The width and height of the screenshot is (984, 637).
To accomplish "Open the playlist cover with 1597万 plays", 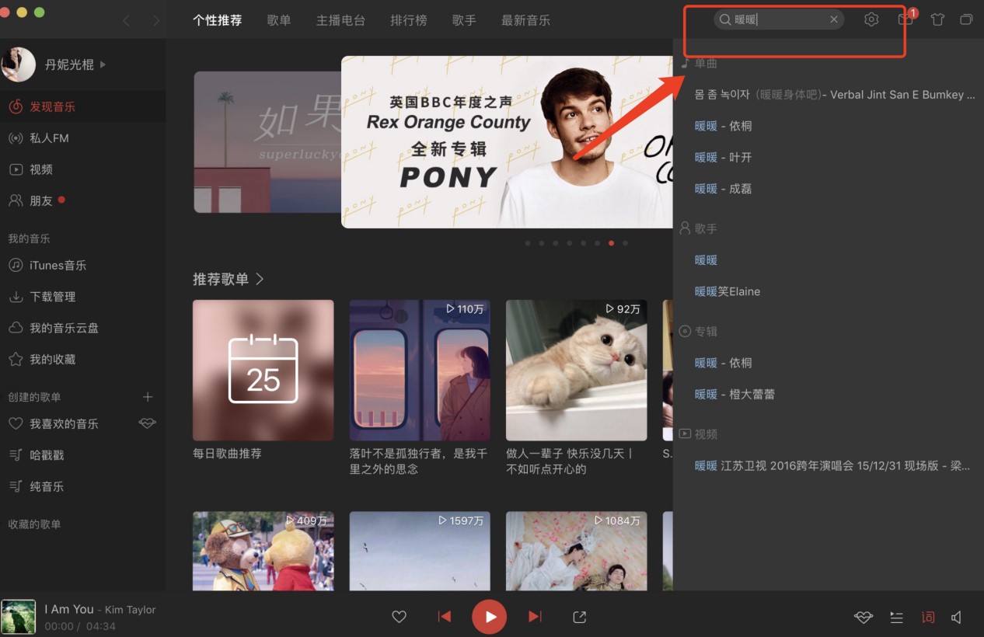I will pyautogui.click(x=420, y=551).
